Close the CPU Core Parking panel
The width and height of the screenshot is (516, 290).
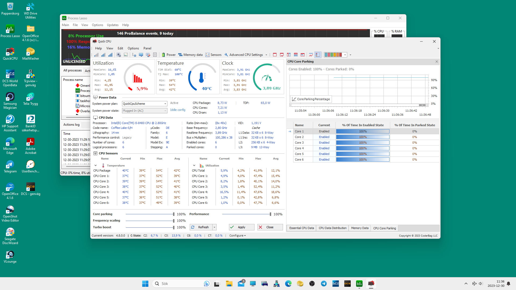point(437,61)
